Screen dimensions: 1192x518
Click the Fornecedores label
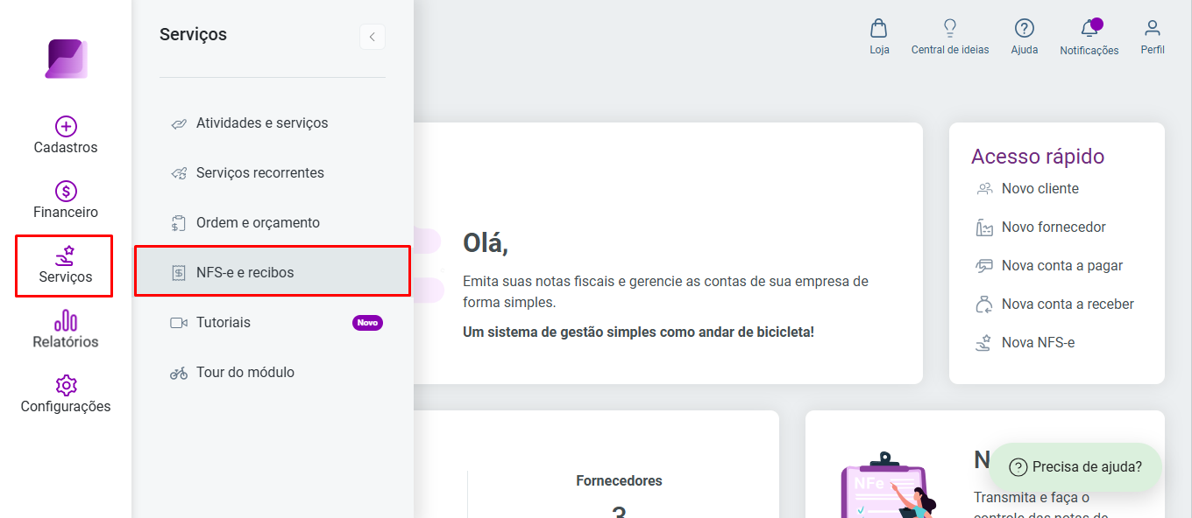tap(619, 481)
